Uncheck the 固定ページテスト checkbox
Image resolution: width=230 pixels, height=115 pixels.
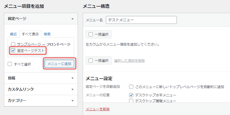13,50
